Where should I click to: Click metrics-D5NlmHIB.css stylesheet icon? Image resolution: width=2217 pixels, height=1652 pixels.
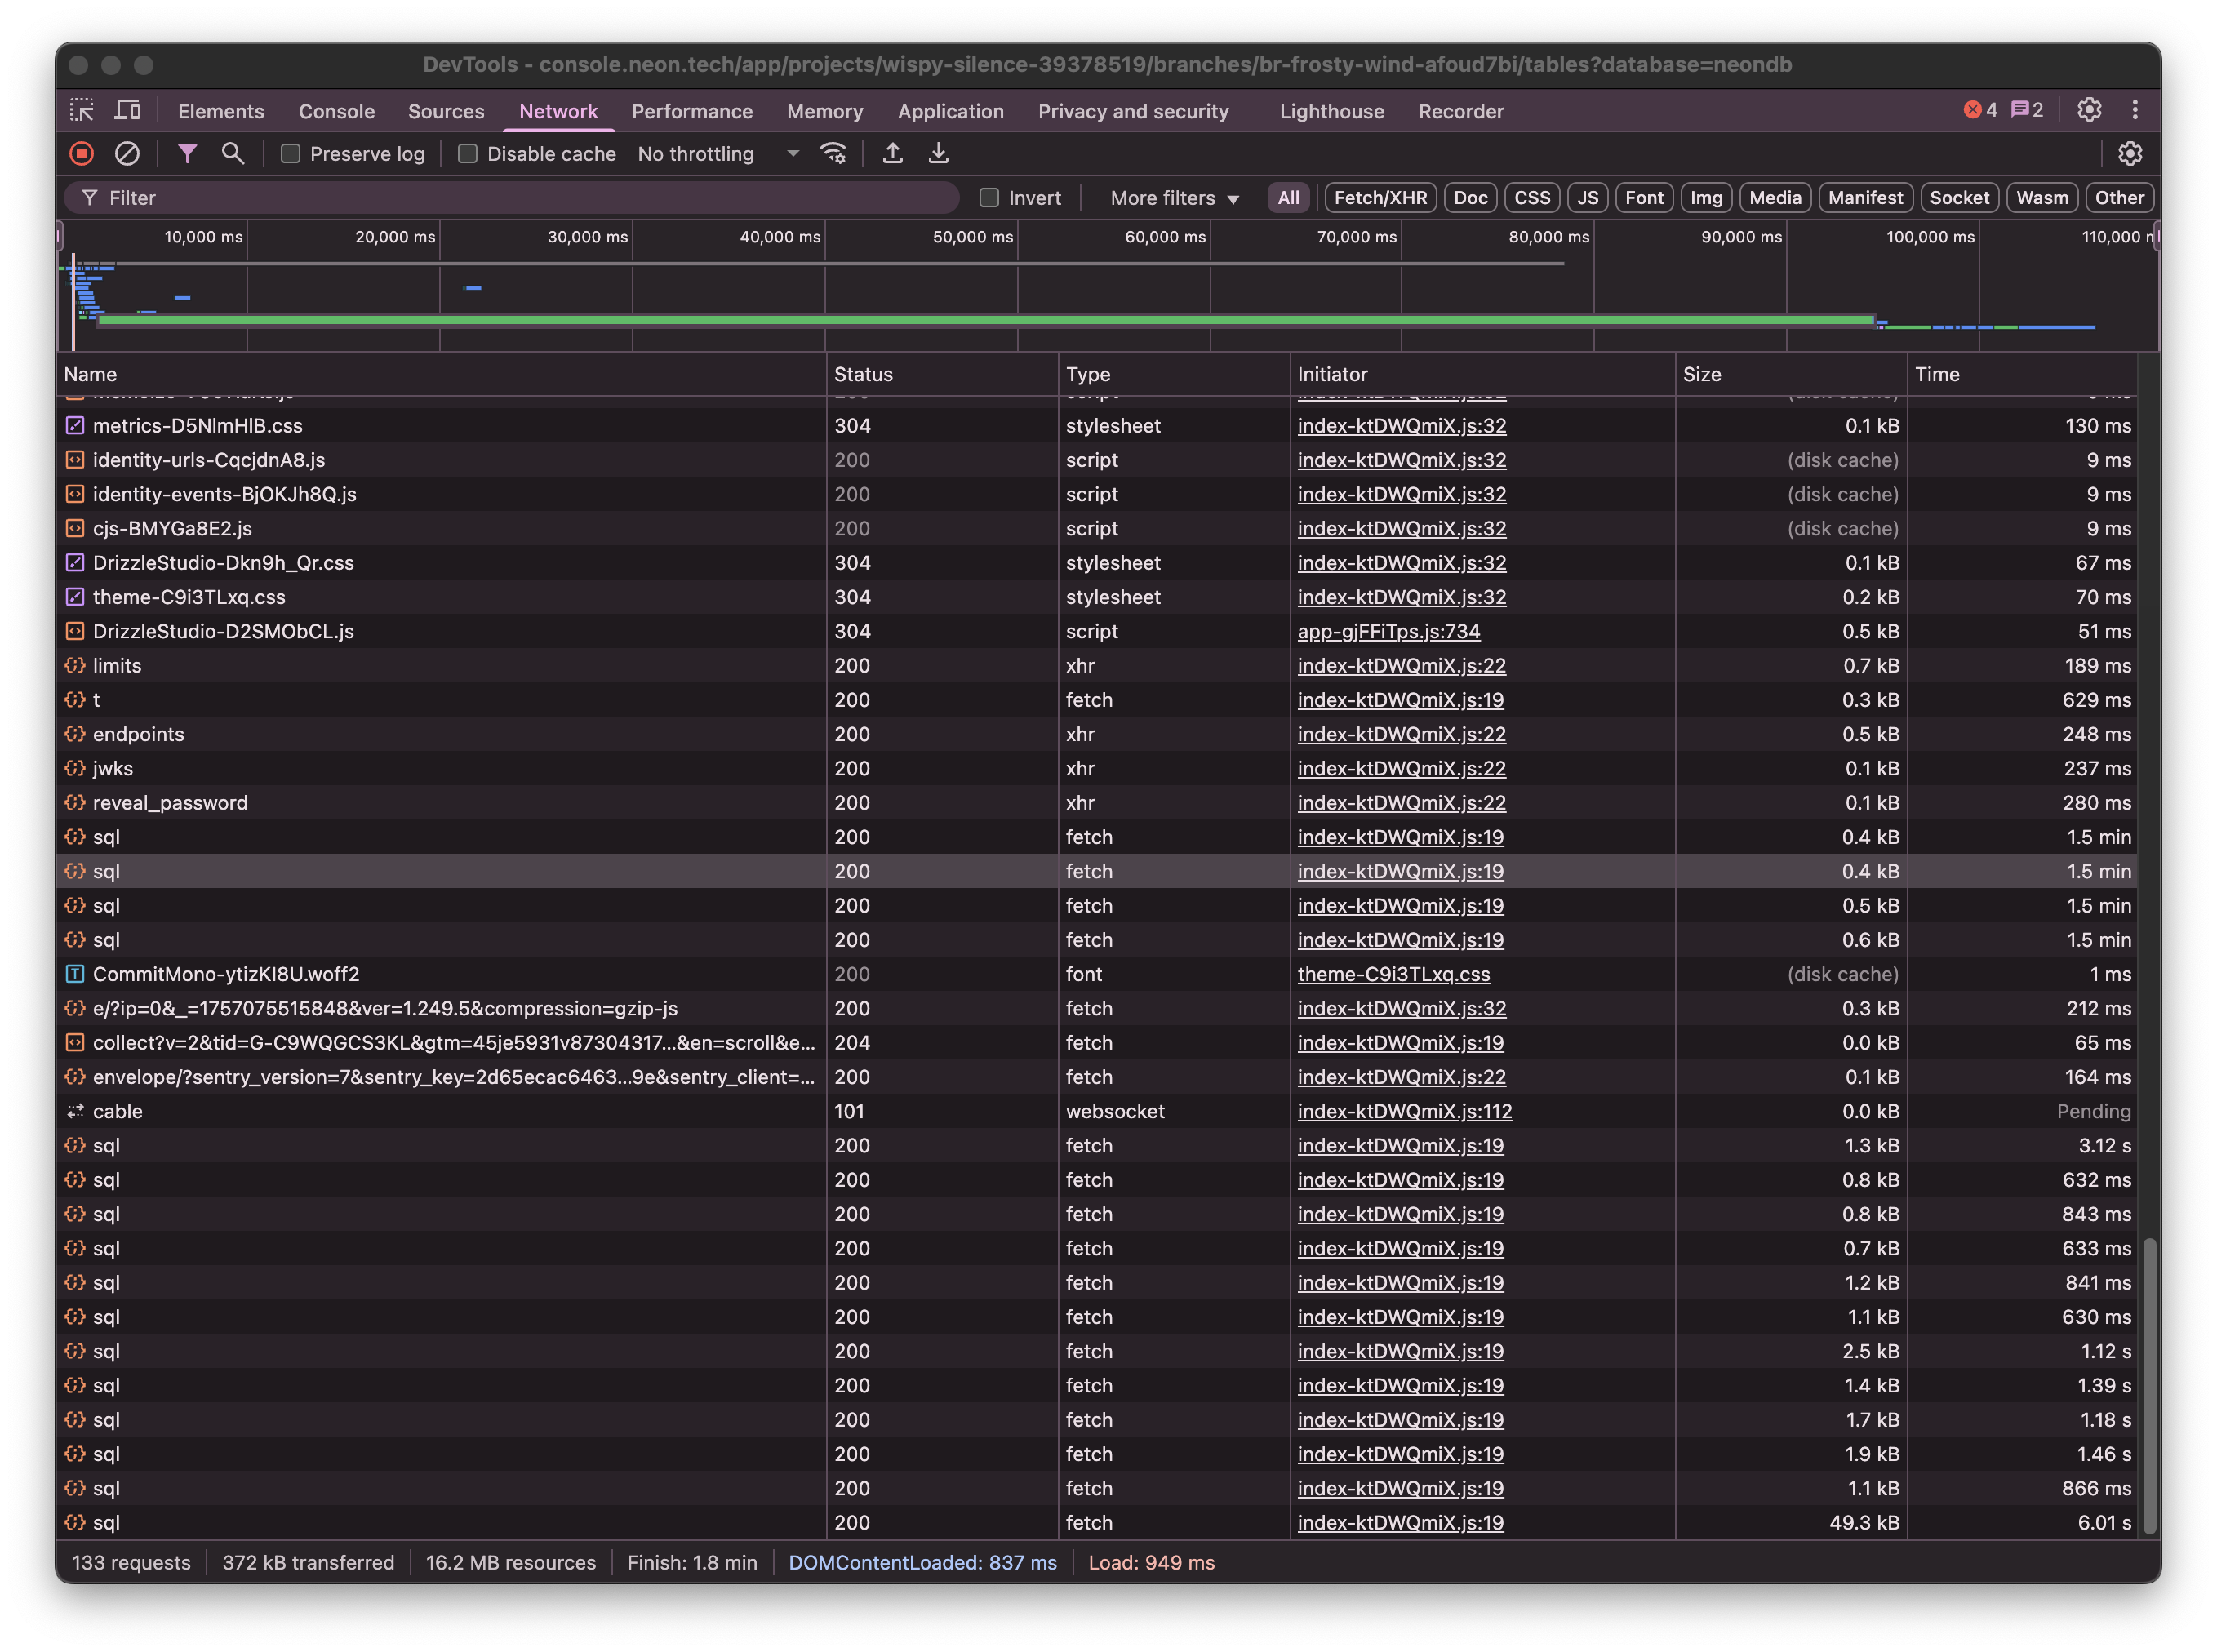click(75, 425)
